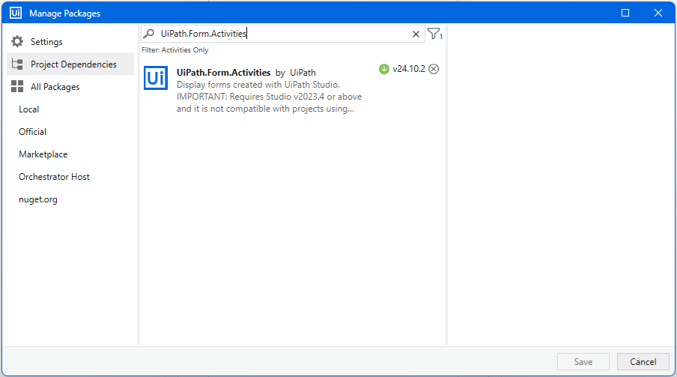Clear the search text with the X

[x=416, y=34]
